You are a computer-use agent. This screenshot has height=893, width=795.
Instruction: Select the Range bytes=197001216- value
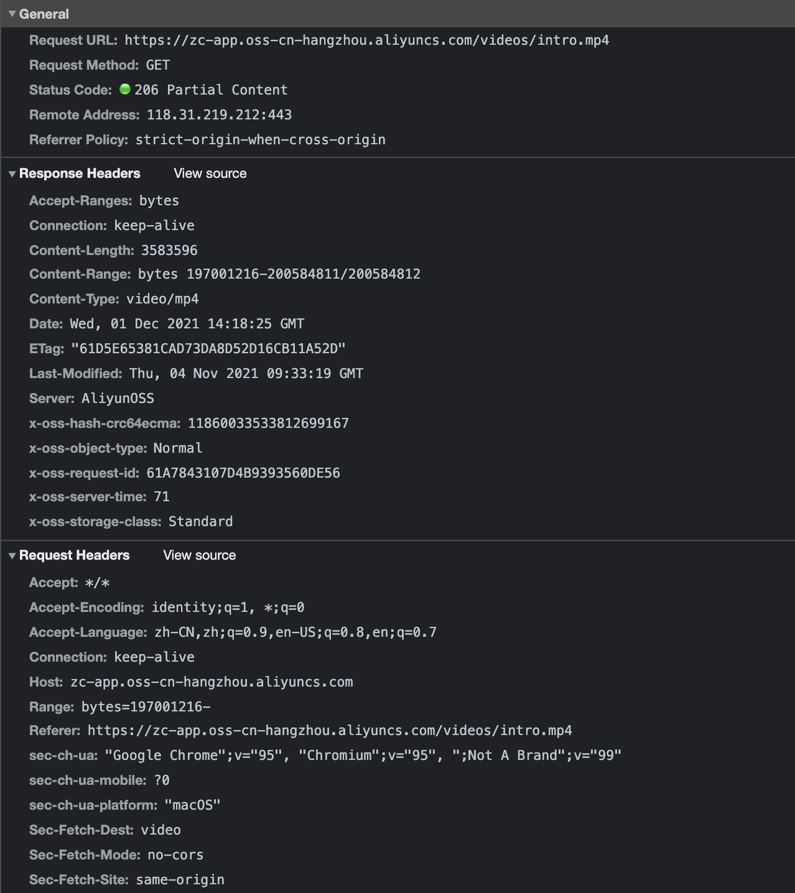tap(146, 707)
